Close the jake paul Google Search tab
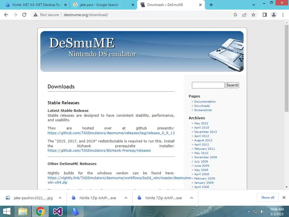This screenshot has height=217, width=289. coord(133,5)
